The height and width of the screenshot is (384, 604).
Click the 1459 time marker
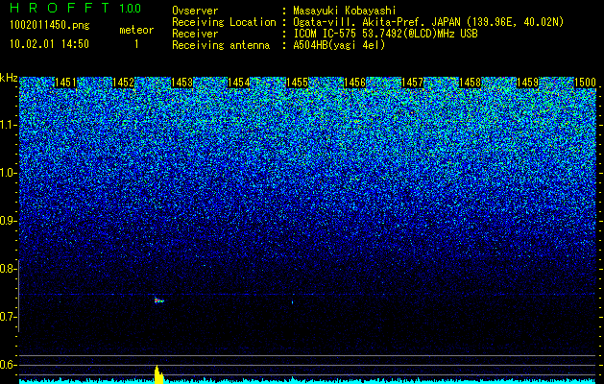click(528, 83)
